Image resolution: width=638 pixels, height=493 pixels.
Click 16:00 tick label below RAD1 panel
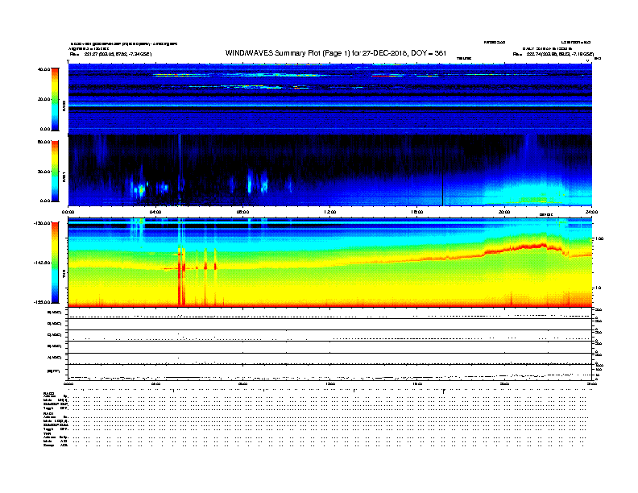[x=417, y=212]
